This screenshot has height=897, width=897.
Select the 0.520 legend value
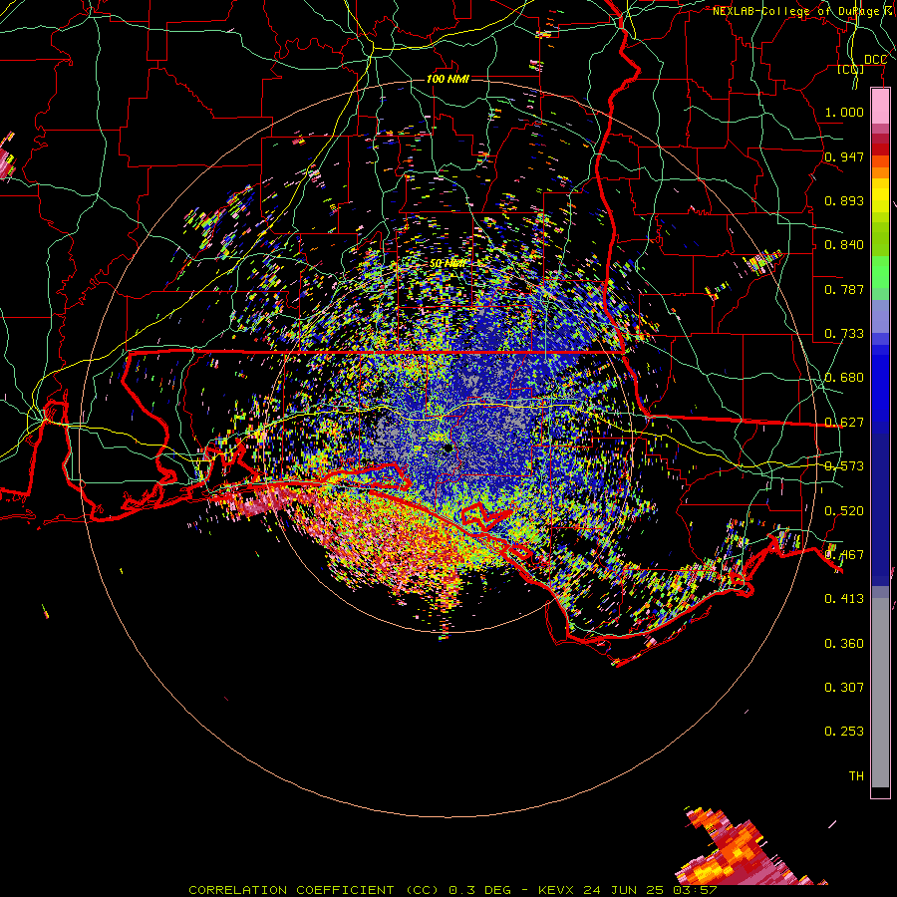(x=844, y=511)
